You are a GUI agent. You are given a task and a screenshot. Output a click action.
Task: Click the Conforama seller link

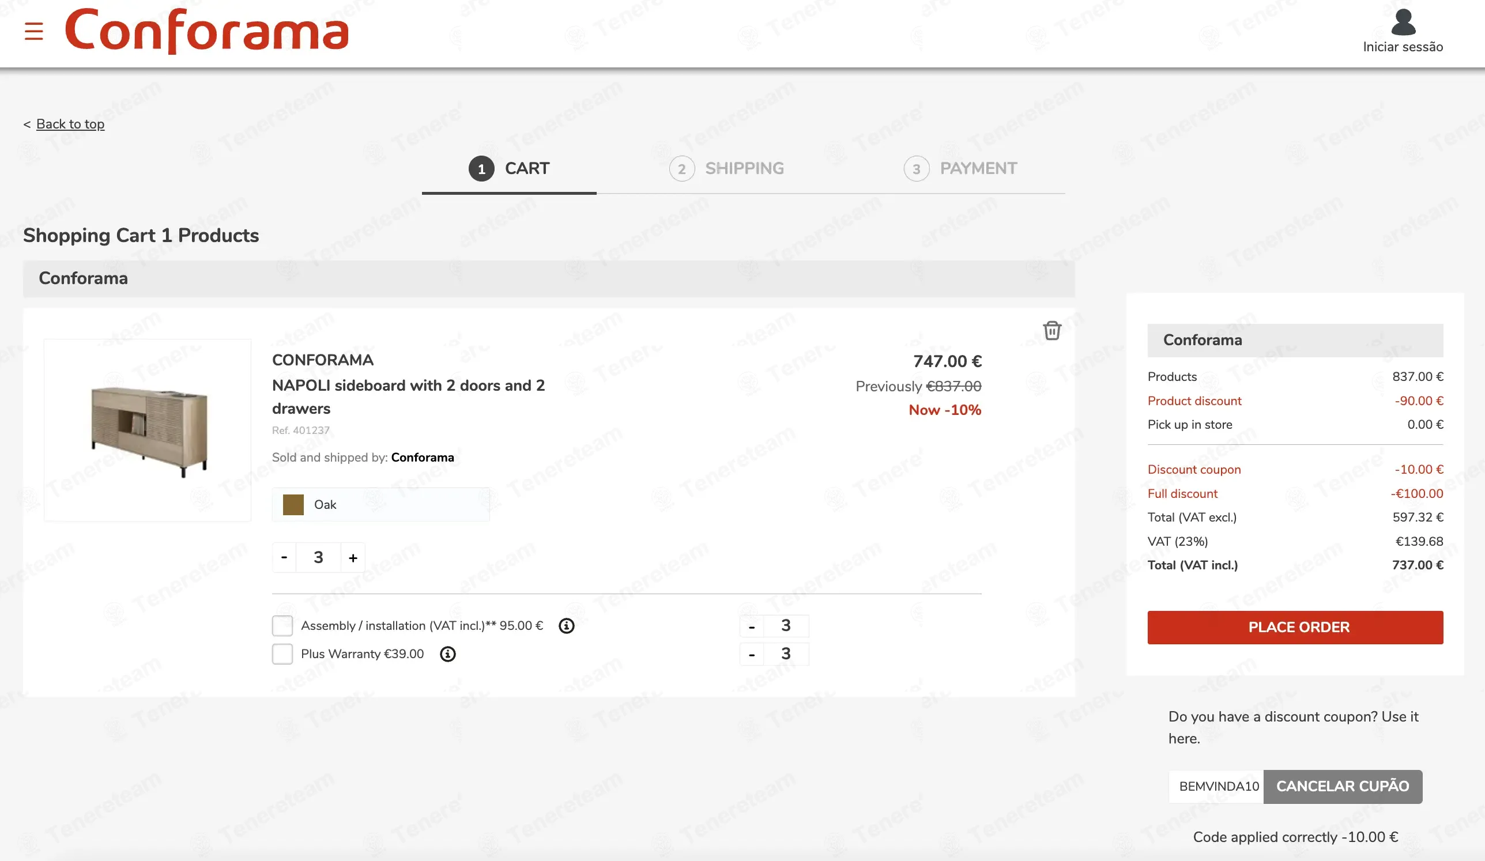coord(423,458)
